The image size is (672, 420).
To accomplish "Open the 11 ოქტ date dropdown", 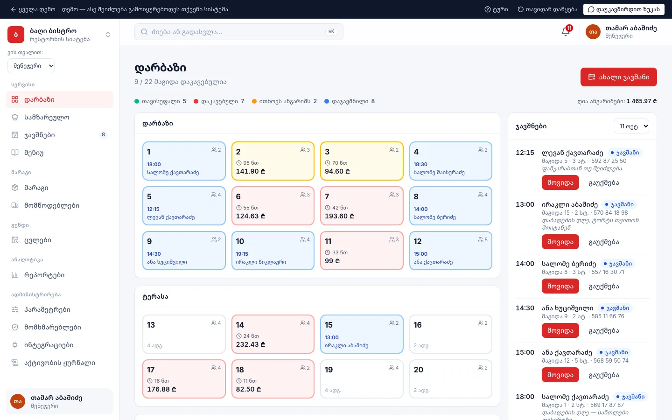I will click(x=631, y=126).
